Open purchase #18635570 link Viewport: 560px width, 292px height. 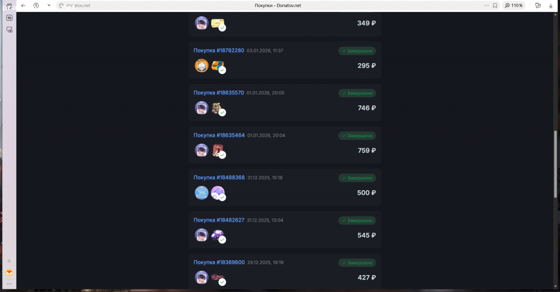click(219, 93)
